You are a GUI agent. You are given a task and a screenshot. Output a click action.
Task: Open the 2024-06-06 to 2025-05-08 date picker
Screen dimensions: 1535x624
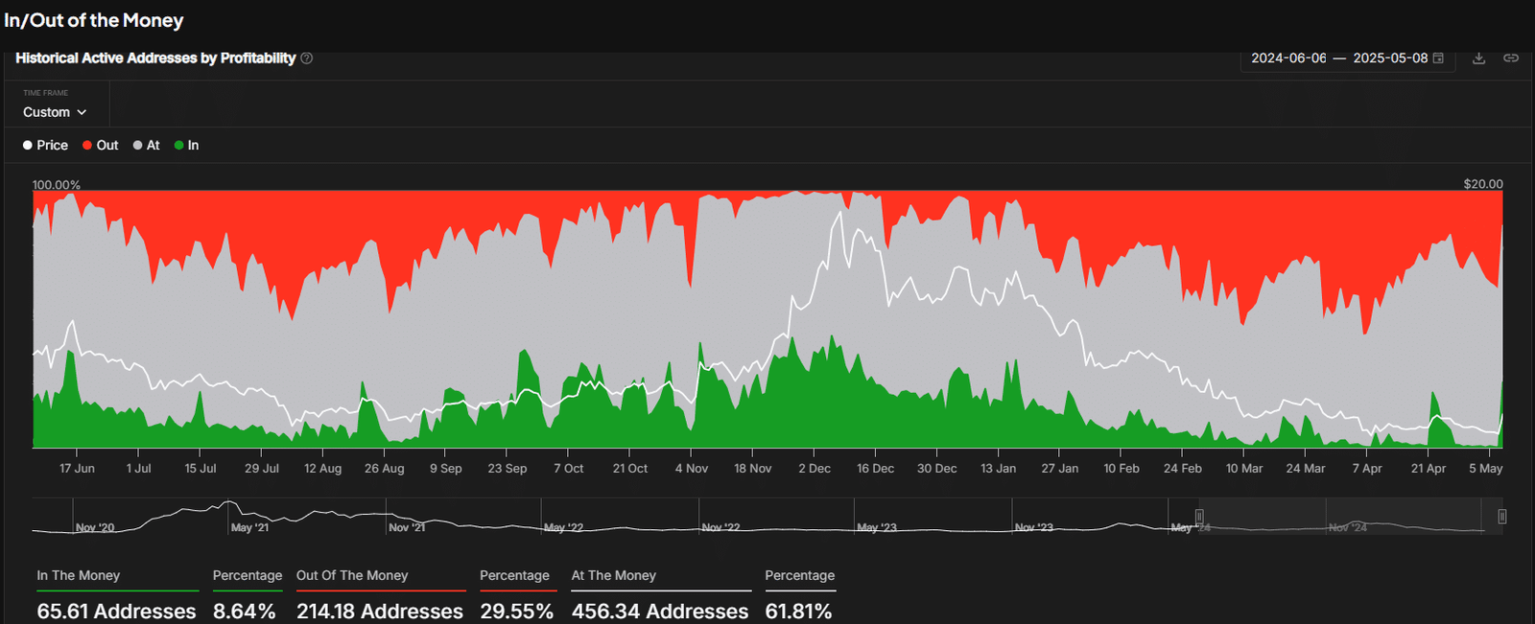pos(1339,58)
